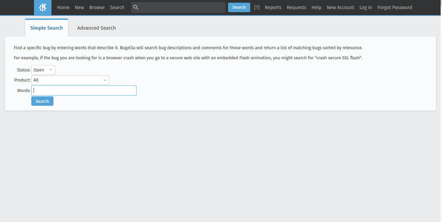442x222 pixels.
Task: Click the Forgot Password link
Action: coord(395,7)
